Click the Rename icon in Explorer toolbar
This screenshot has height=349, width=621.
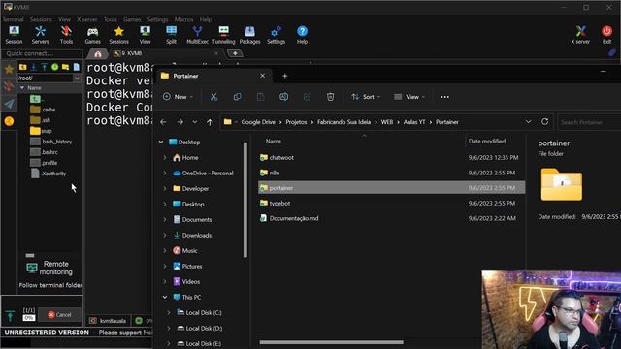pos(283,97)
